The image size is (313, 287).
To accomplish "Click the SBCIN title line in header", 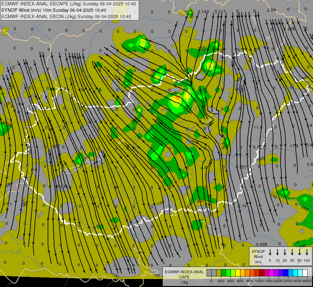I will tap(66, 17).
